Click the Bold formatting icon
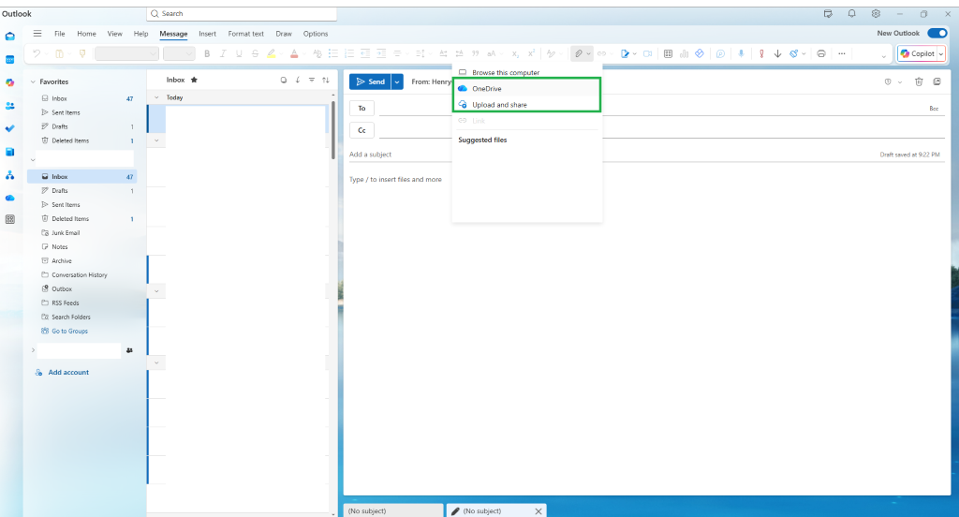Image resolution: width=959 pixels, height=517 pixels. (x=207, y=53)
